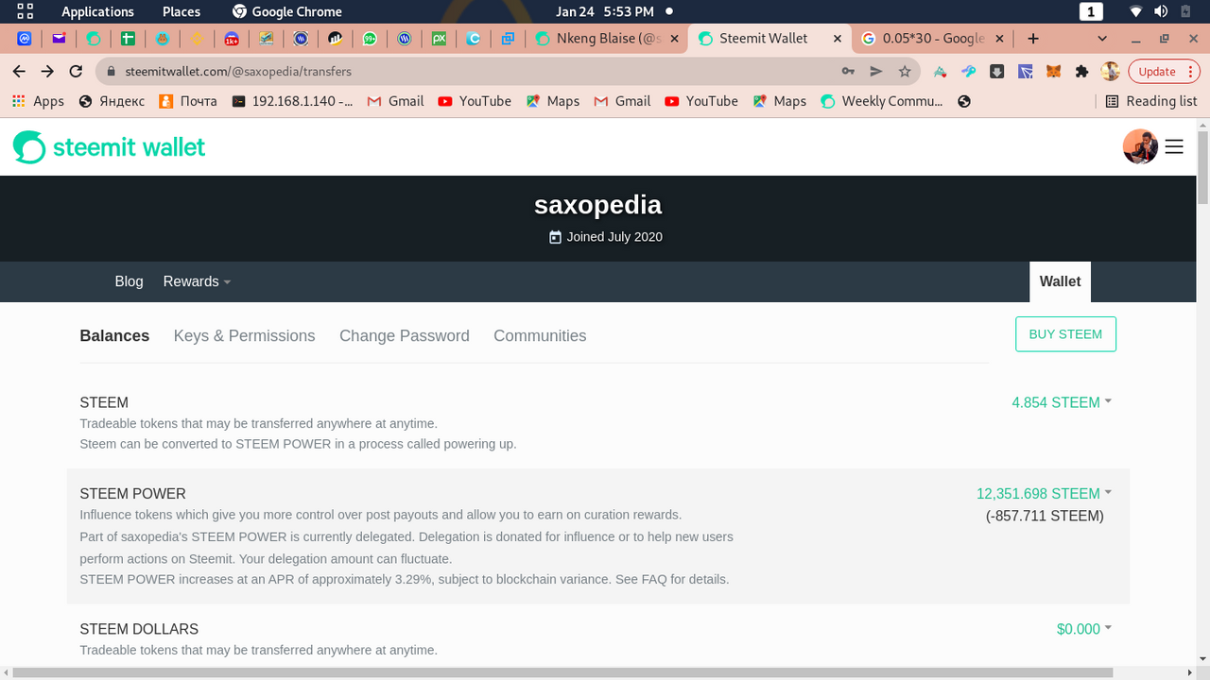1210x680 pixels.
Task: Click the unlabeled globe bookmark after Weekly Commu...
Action: point(964,101)
